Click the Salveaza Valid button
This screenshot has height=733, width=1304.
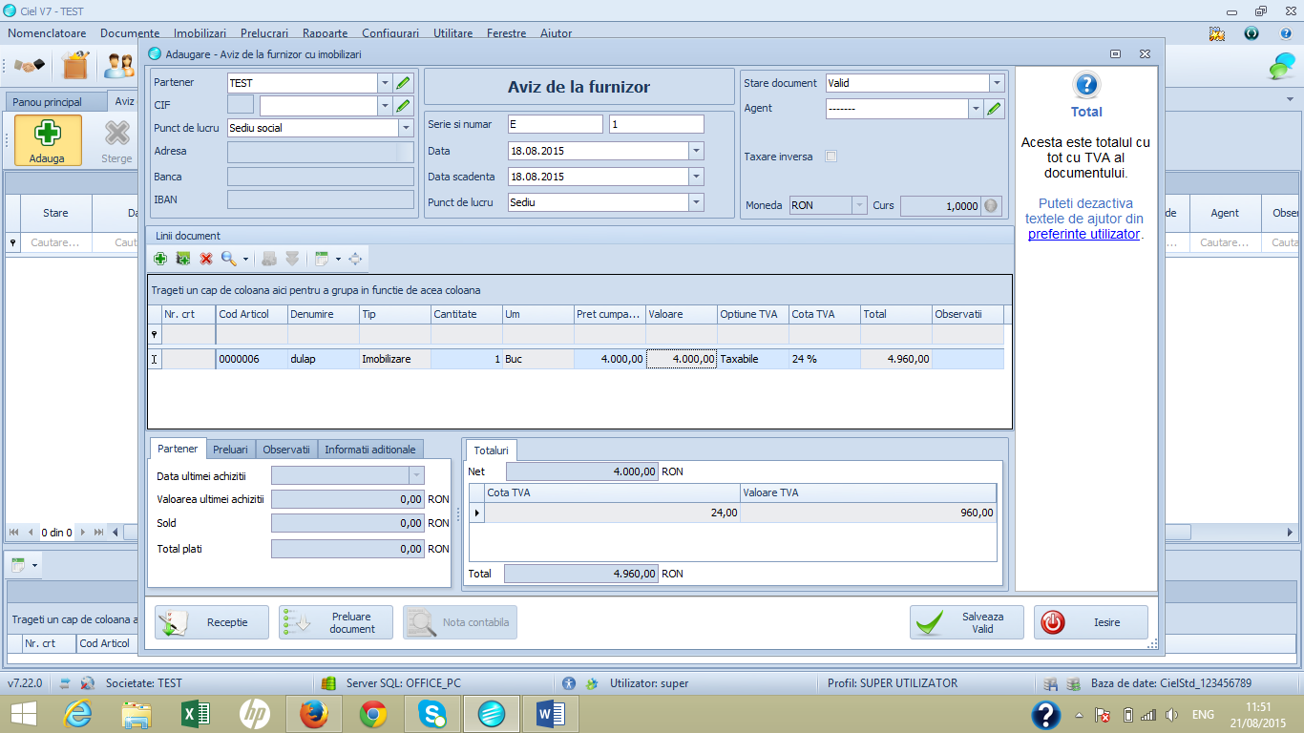(x=967, y=622)
